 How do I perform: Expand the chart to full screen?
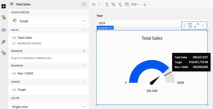[197, 25]
